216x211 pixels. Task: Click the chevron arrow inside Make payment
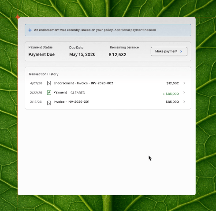tap(181, 51)
